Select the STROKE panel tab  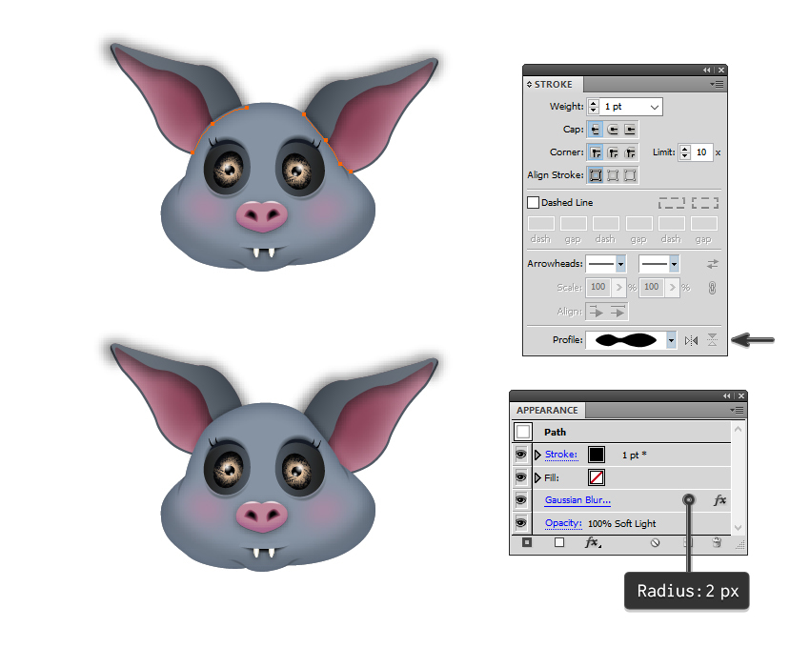point(550,84)
